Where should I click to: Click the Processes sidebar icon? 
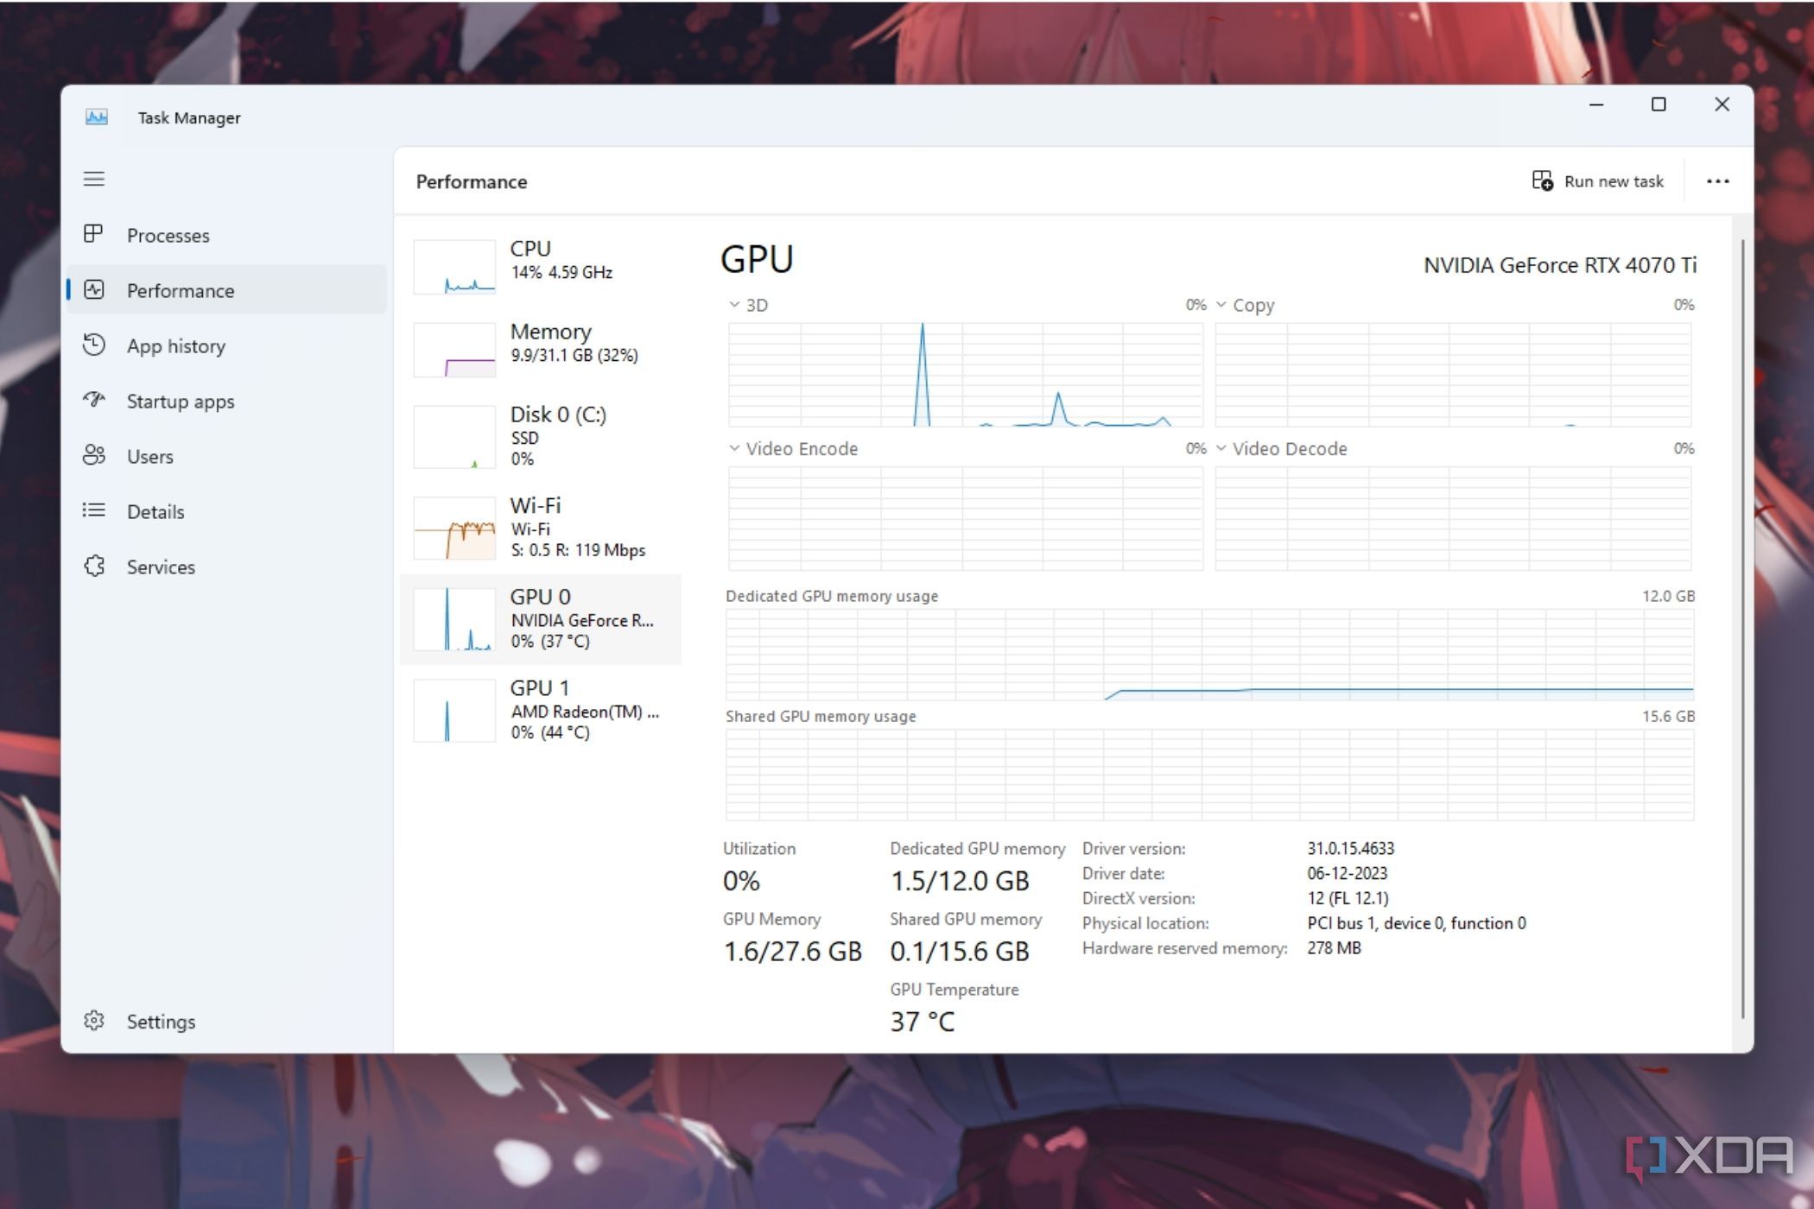click(93, 233)
